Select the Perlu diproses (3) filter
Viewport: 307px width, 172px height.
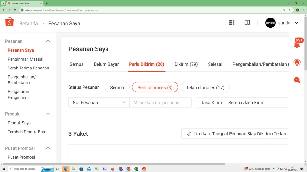(x=155, y=87)
